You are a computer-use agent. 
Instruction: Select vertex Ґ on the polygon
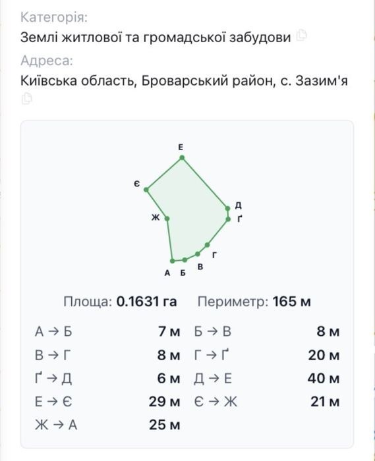point(228,219)
